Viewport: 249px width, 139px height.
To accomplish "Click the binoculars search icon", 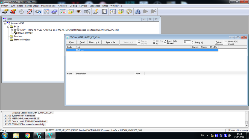I will tap(138, 11).
